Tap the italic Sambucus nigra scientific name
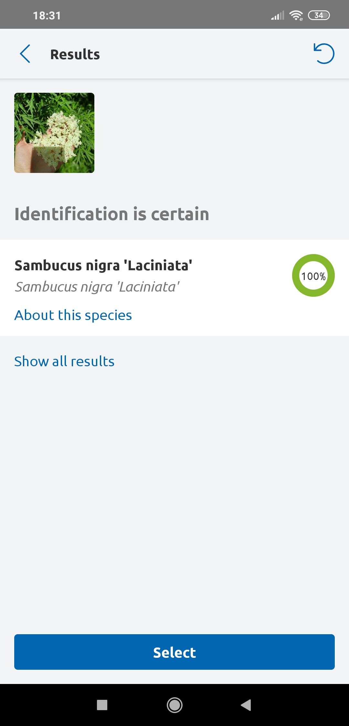Viewport: 349px width, 726px height. 97,287
